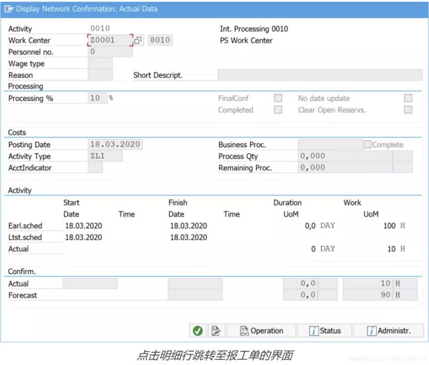Open the Administr. info button
429x365 pixels.
coord(389,331)
